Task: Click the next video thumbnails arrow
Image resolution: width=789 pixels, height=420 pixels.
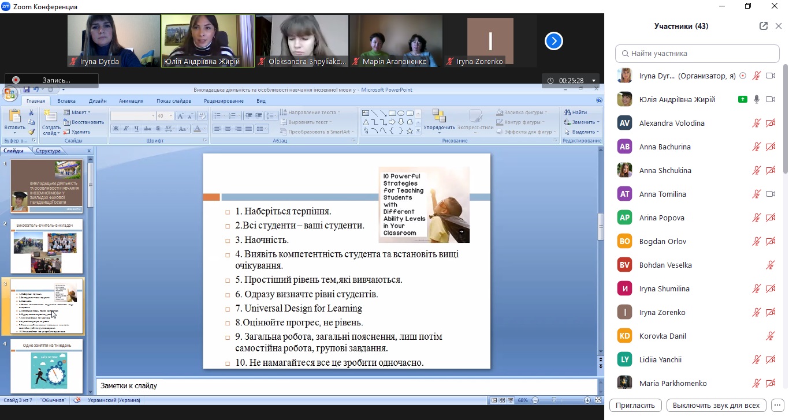Action: tap(553, 41)
